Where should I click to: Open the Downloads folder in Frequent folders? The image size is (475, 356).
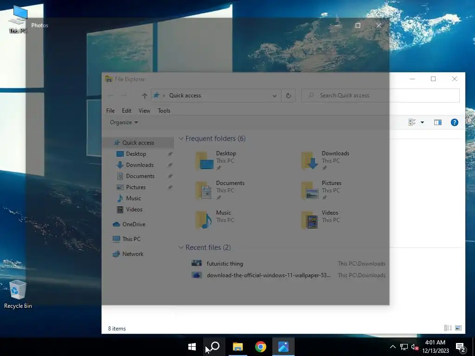(325, 160)
